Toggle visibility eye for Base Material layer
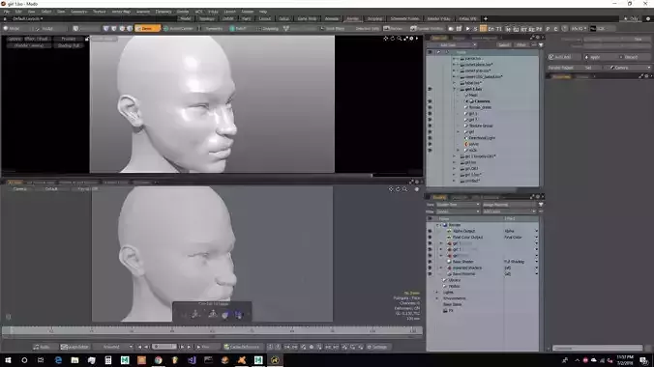The height and width of the screenshot is (367, 654). point(430,274)
